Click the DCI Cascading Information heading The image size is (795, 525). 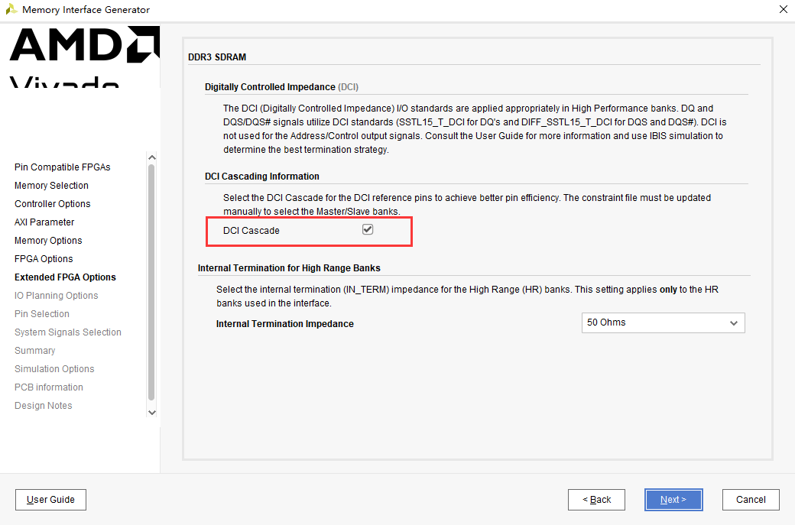(x=262, y=177)
